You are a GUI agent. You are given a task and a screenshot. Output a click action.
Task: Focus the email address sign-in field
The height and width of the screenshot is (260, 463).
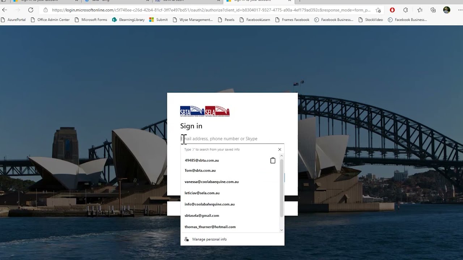click(232, 139)
